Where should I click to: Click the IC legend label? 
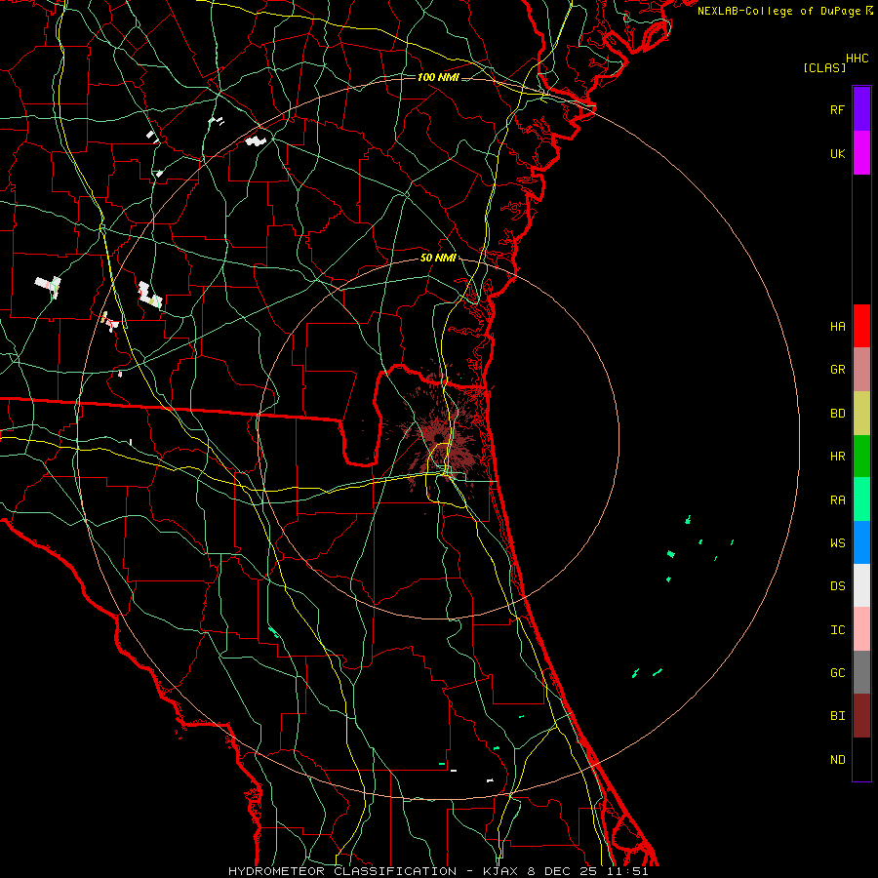point(837,630)
